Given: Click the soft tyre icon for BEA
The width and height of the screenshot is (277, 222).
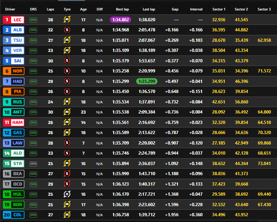Looking at the screenshot, I should pos(67,174).
